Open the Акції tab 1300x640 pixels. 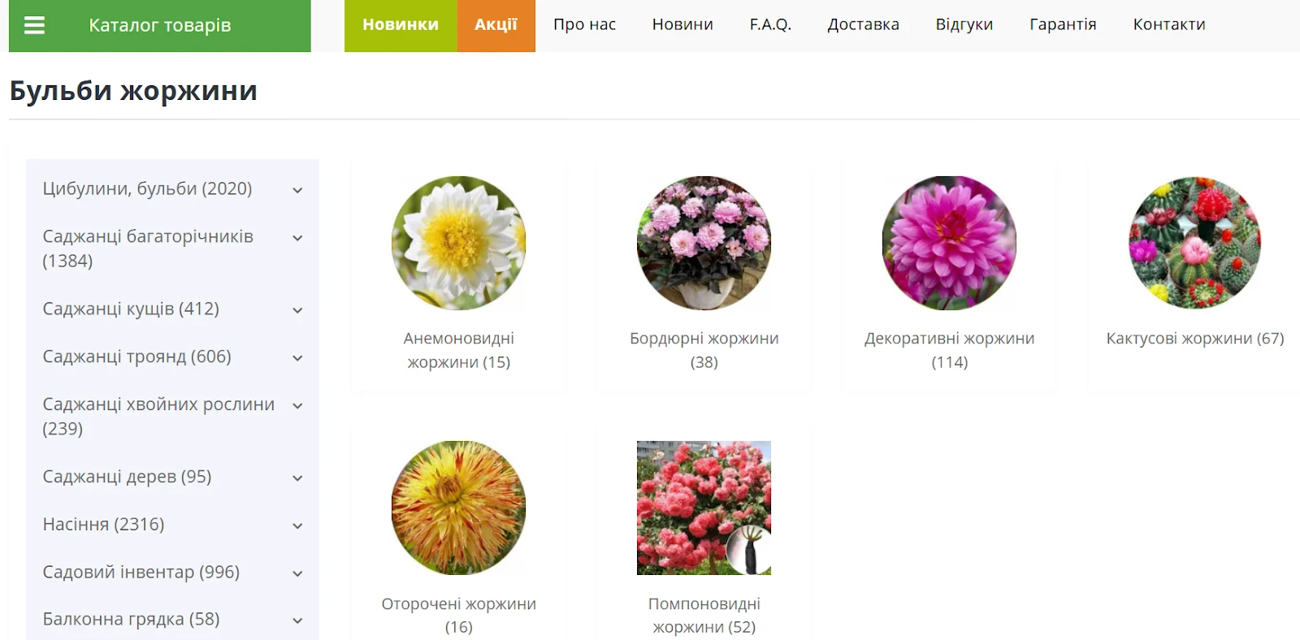[x=496, y=25]
